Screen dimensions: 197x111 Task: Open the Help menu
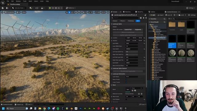(47, 1)
